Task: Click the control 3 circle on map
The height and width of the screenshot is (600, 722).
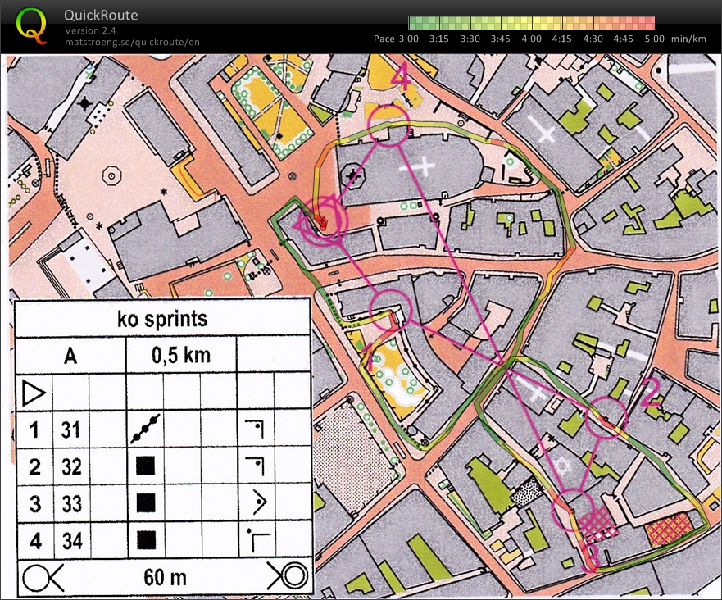Action: click(x=572, y=510)
